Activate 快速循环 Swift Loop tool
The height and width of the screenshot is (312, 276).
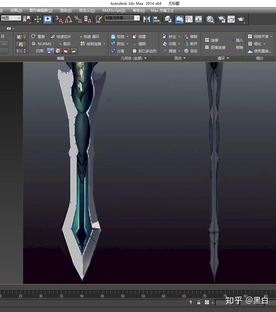(88, 36)
